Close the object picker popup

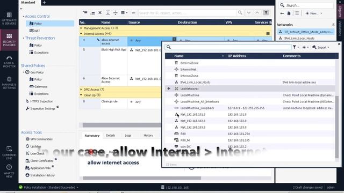pos(339,44)
